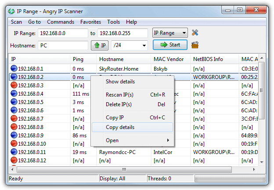Click the vertical scrollbar up arrow
Image resolution: width=274 pixels, height=190 pixels.
point(262,58)
